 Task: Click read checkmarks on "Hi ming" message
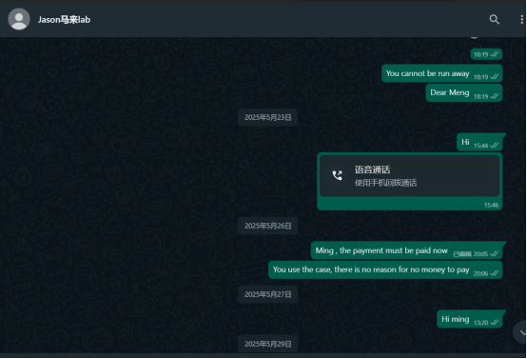pyautogui.click(x=495, y=322)
